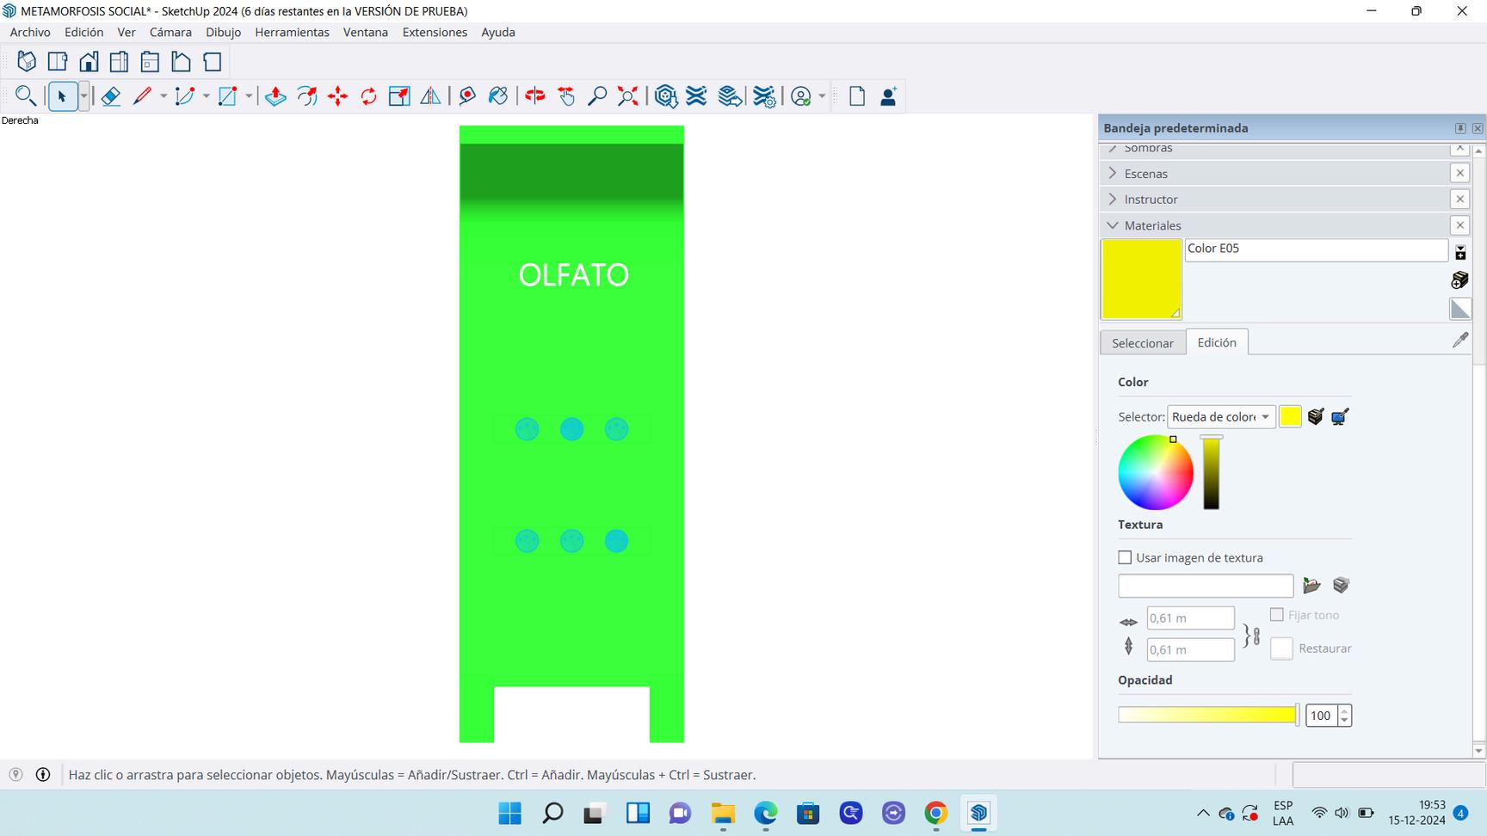Switch to the Left view icon
The height and width of the screenshot is (836, 1487).
tap(182, 62)
